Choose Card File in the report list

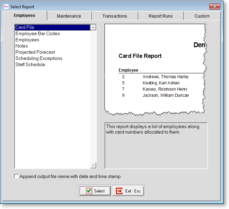pyautogui.click(x=25, y=28)
